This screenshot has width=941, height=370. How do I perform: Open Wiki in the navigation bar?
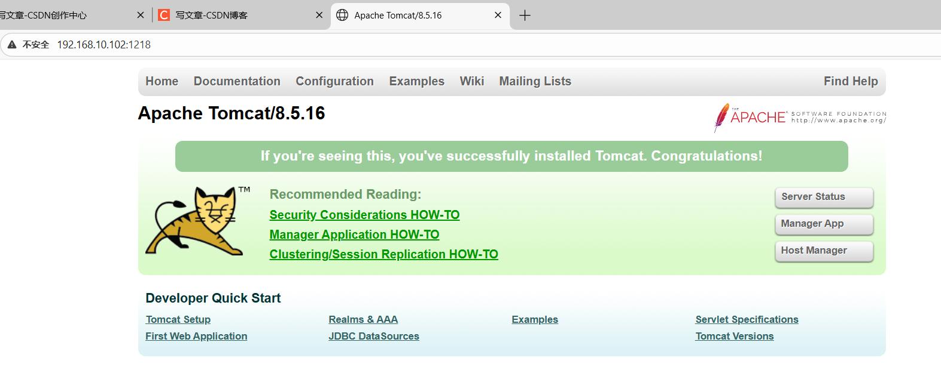tap(472, 81)
